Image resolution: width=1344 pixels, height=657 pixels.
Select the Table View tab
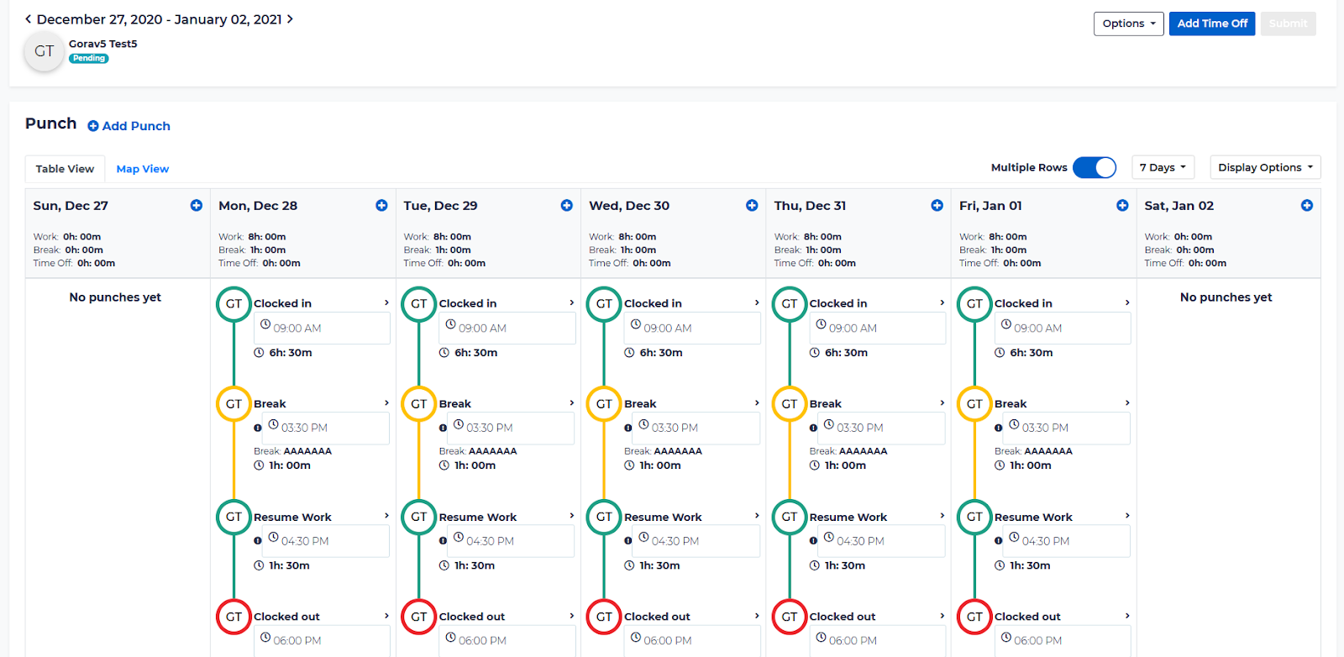pyautogui.click(x=65, y=169)
